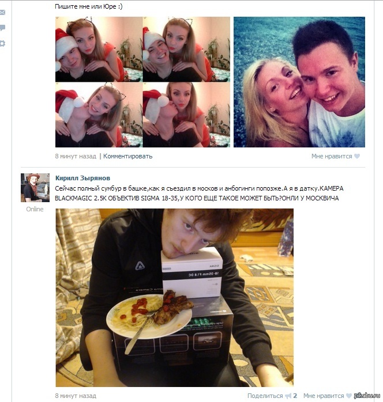This screenshot has width=383, height=402.
Task: Click the Поделиться link
Action: coord(265,396)
